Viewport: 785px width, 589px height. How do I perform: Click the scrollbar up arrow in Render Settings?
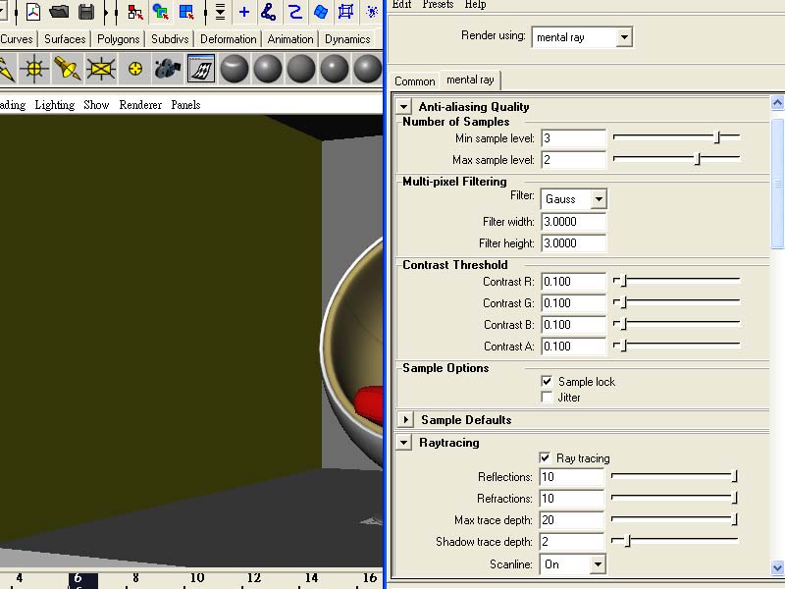[x=777, y=103]
